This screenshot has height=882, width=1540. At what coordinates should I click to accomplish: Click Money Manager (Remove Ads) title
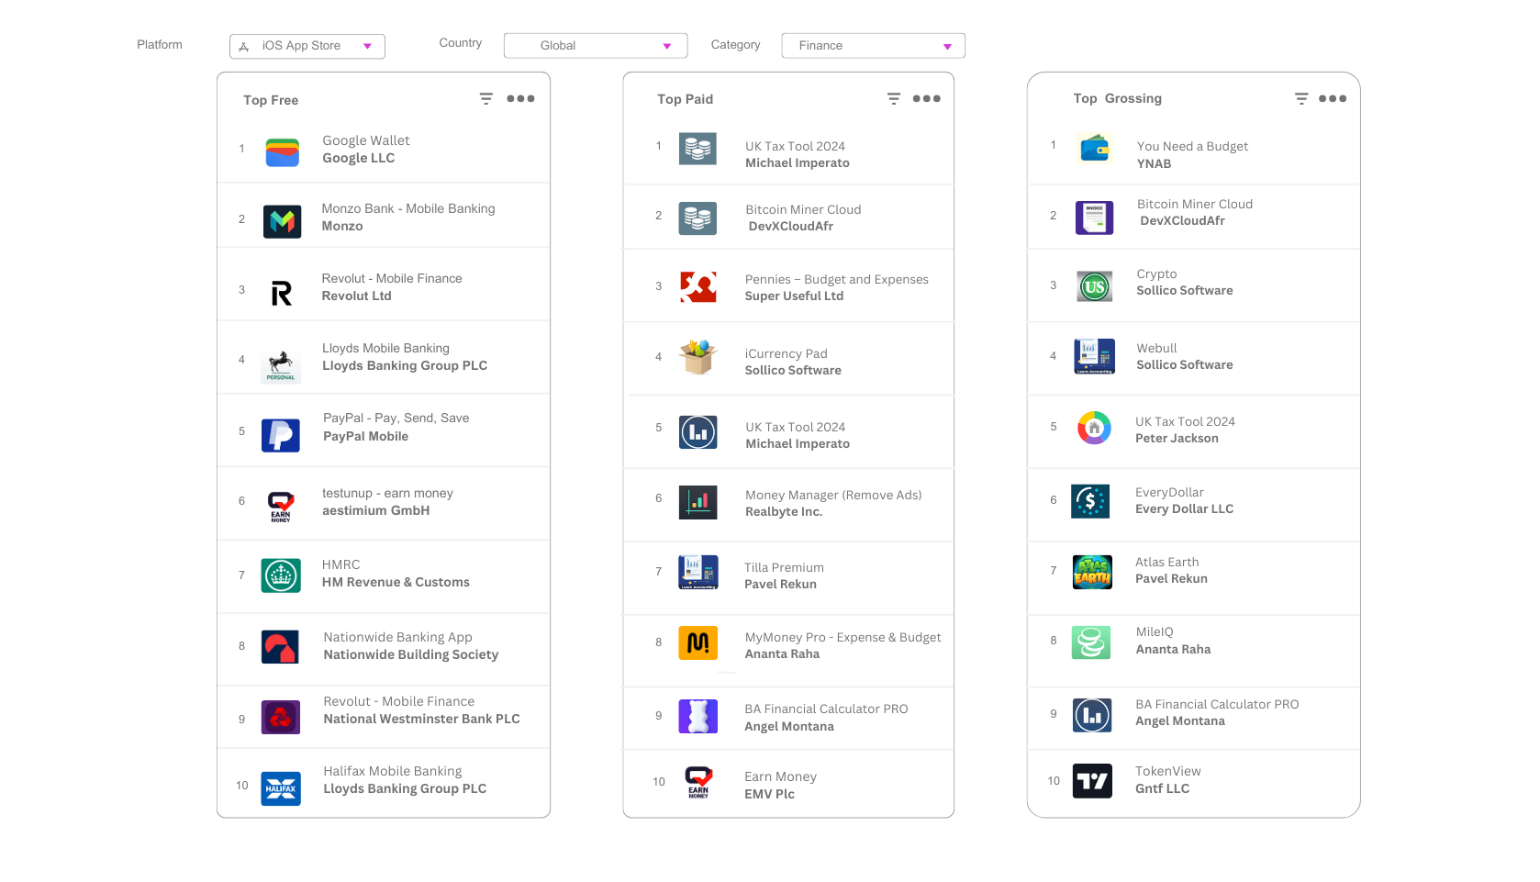tap(833, 495)
